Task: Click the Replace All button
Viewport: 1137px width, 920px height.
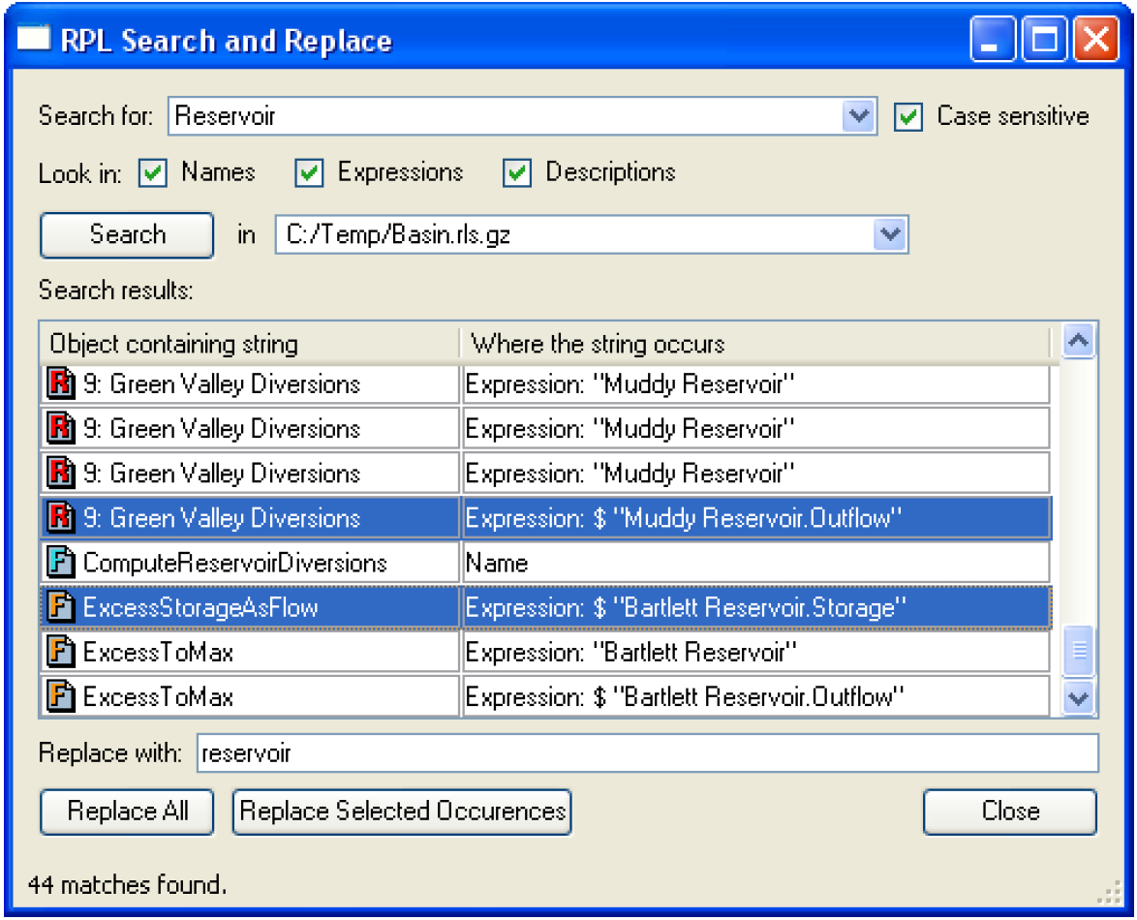Action: point(127,812)
